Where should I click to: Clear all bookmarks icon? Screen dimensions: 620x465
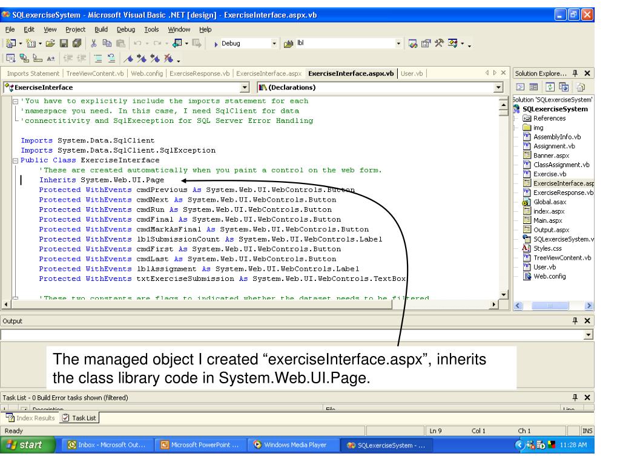pos(168,59)
